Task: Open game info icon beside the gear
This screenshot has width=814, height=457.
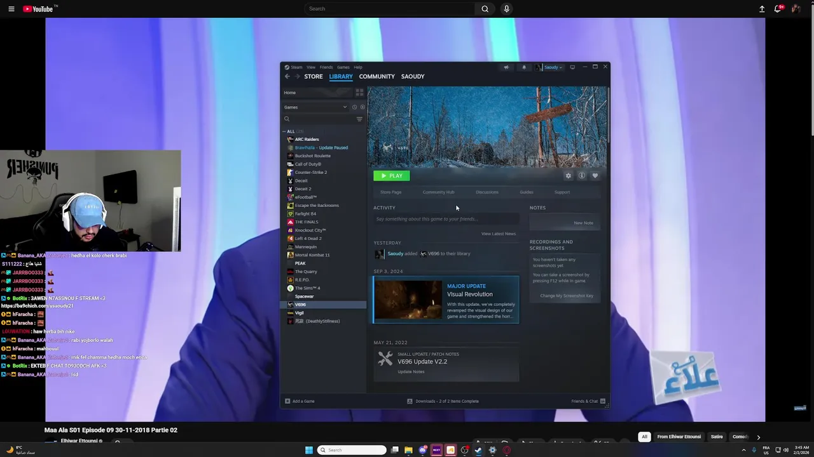Action: coord(582,176)
